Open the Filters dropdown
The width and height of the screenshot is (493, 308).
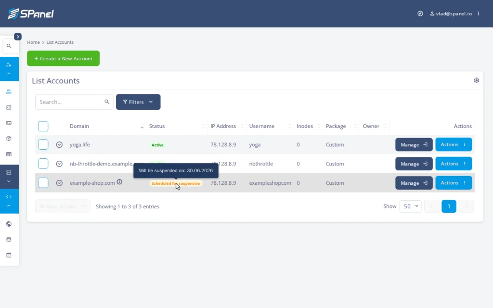click(x=138, y=102)
